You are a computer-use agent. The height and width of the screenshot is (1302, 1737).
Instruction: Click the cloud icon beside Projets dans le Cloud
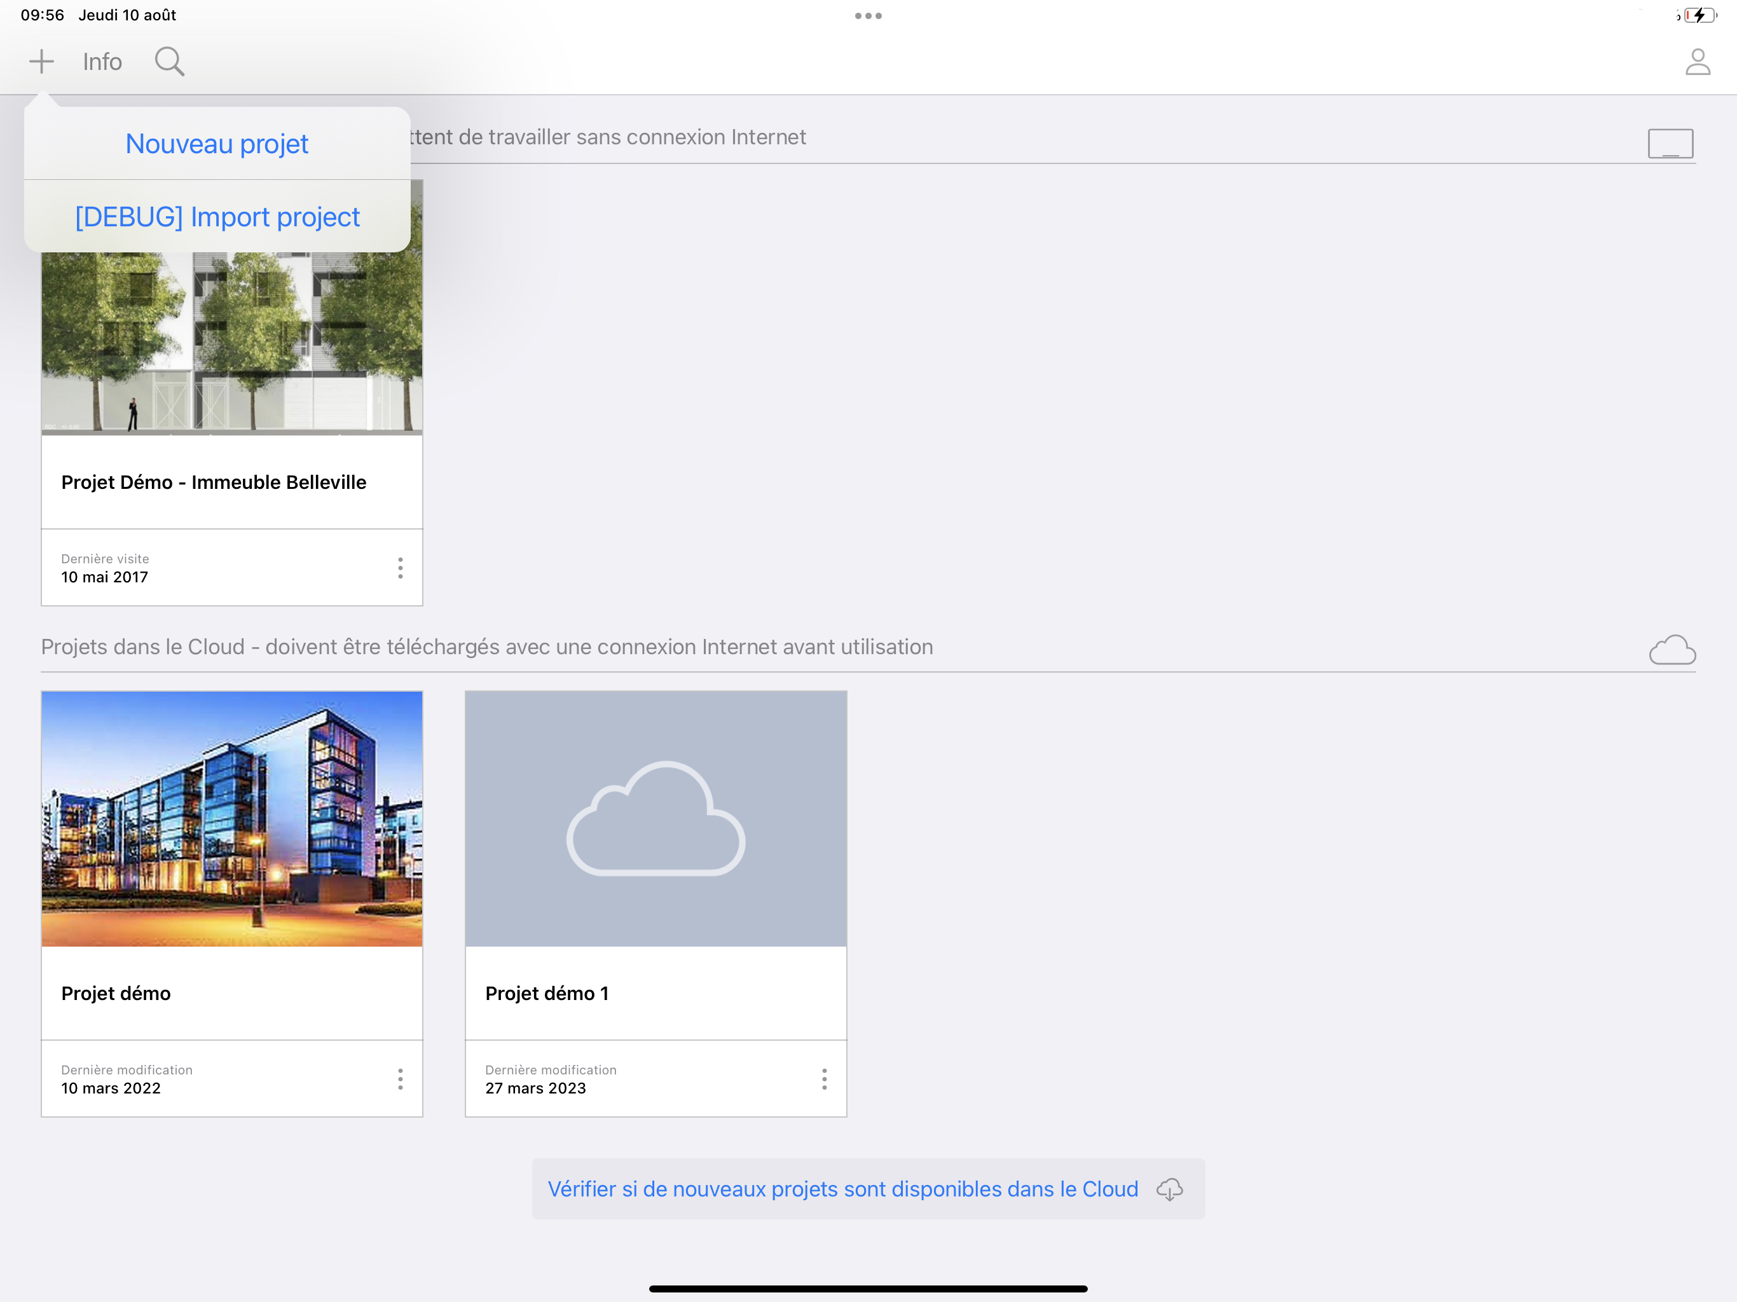coord(1672,650)
